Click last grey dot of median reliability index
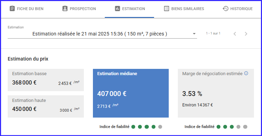 [160, 127]
